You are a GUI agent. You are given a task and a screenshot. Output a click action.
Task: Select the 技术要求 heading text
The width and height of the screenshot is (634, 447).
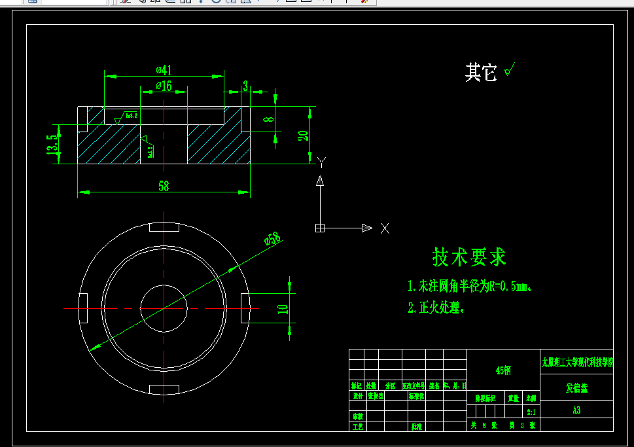(x=469, y=257)
